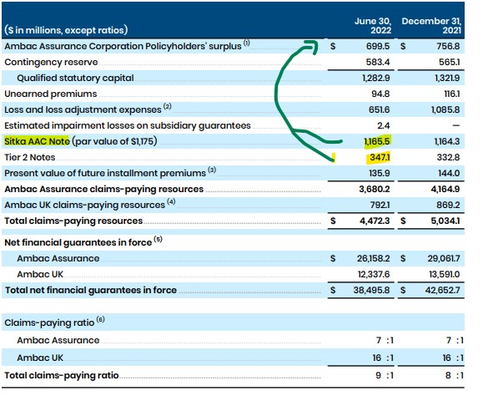Click contingency reserve value 565.1
Screen dimensions: 483x401
click(x=449, y=62)
